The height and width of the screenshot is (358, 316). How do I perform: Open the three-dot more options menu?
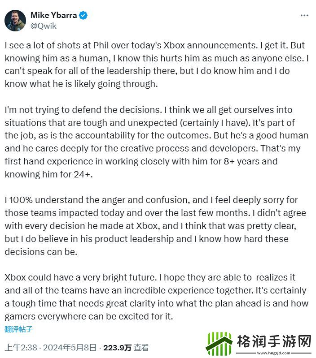[x=304, y=16]
